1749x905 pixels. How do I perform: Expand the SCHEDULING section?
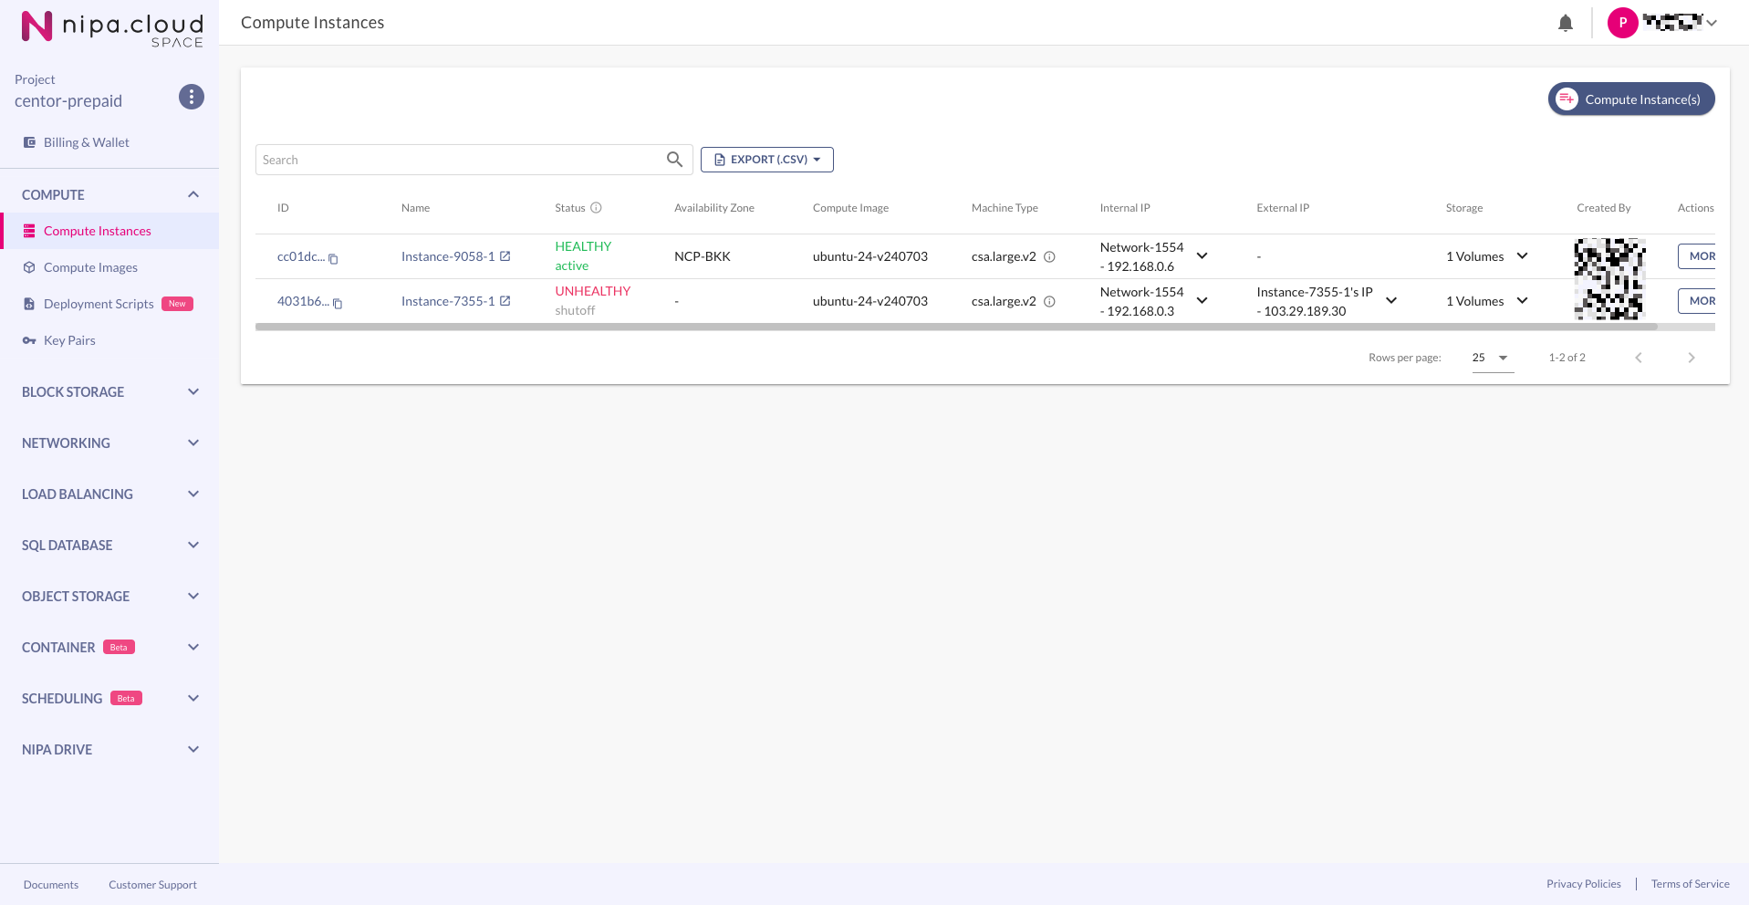(193, 698)
